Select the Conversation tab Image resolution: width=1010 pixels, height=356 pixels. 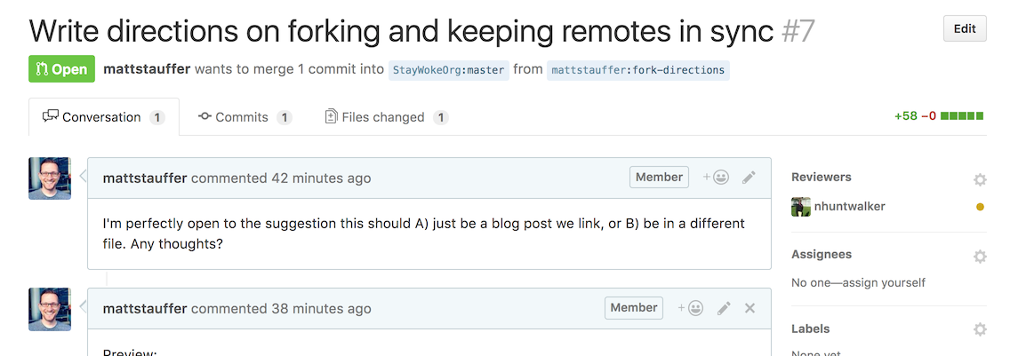pos(104,117)
